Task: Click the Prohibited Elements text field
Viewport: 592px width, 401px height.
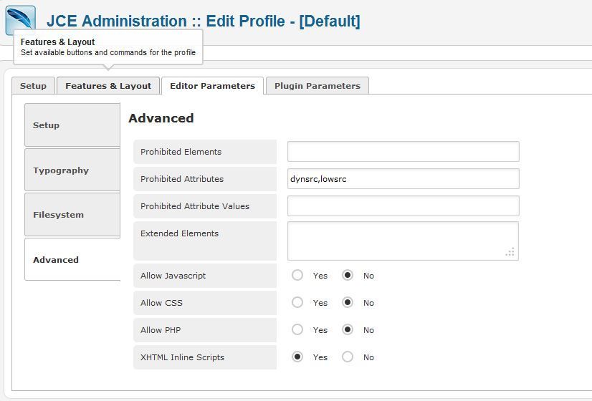Action: (404, 152)
